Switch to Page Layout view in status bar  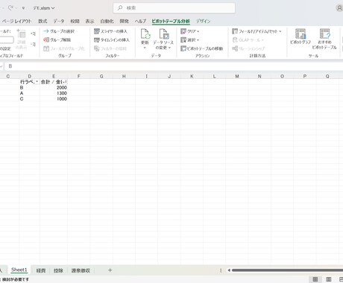click(328, 279)
